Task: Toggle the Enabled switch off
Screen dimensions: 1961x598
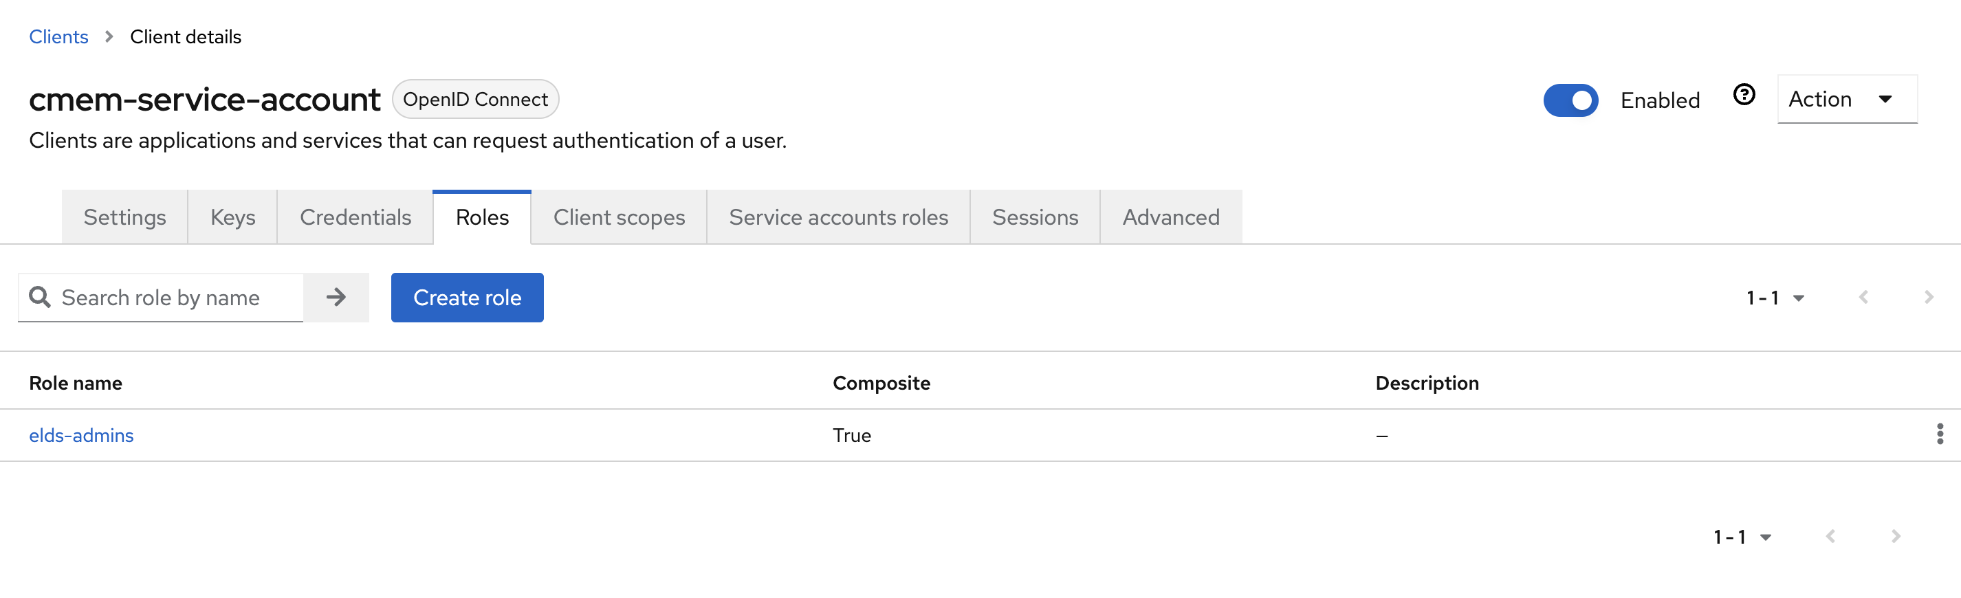Action: tap(1570, 100)
